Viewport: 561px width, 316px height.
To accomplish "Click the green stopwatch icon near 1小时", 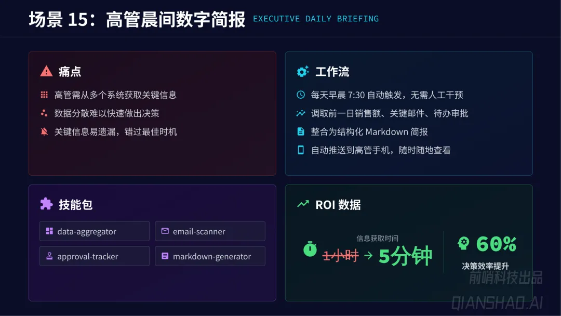I will 310,249.
